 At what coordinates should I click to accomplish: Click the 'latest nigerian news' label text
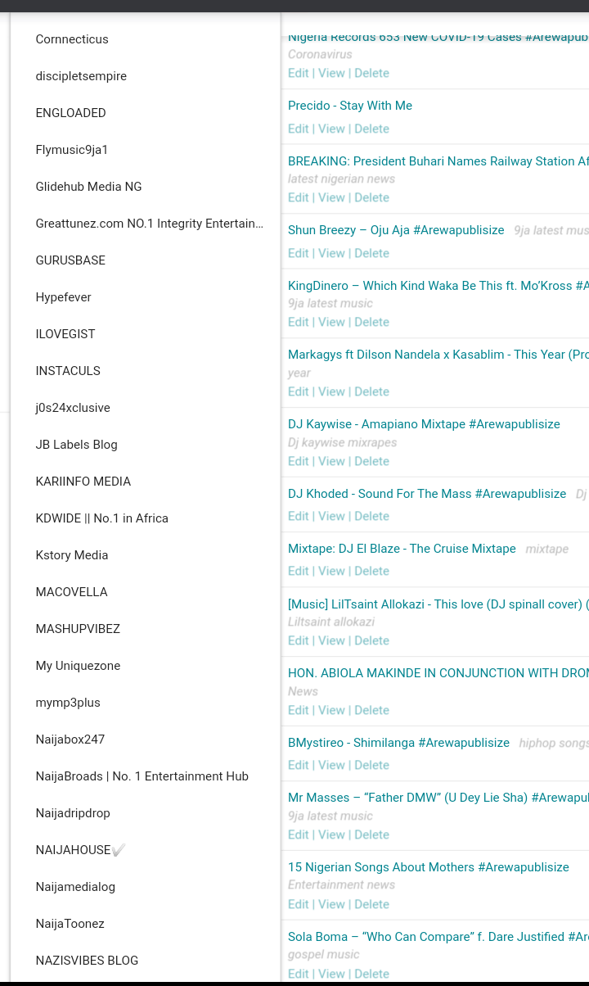coord(341,179)
